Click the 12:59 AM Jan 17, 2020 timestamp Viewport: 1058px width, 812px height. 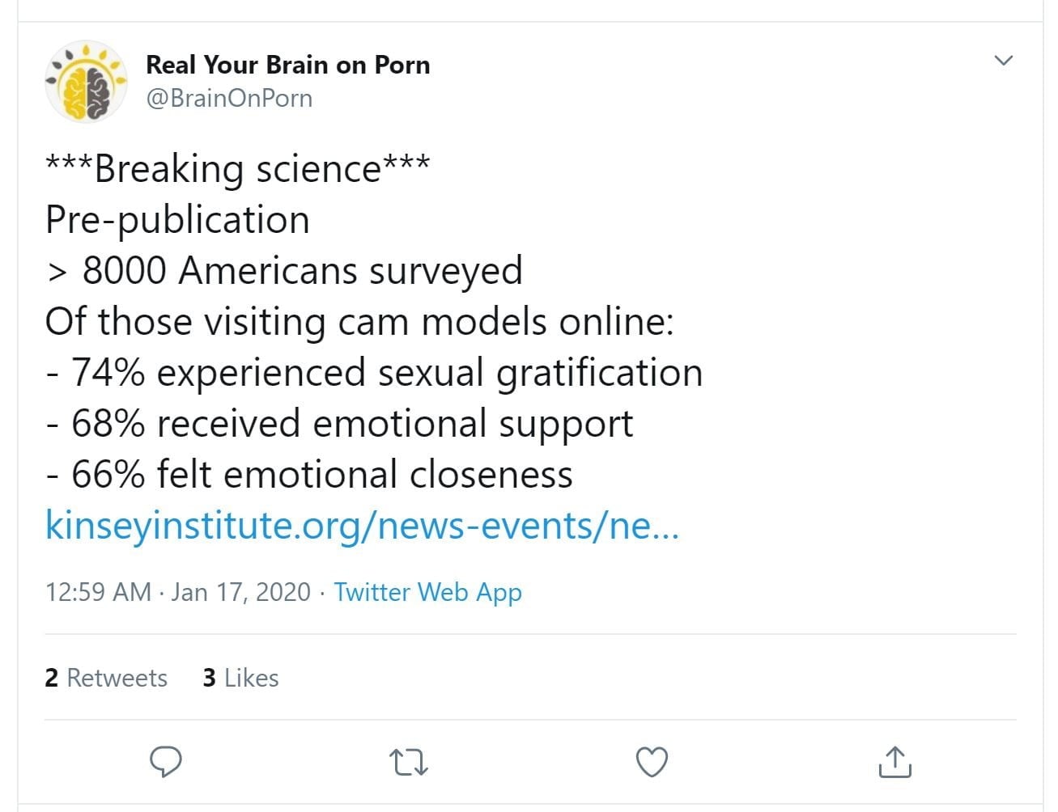pos(178,592)
